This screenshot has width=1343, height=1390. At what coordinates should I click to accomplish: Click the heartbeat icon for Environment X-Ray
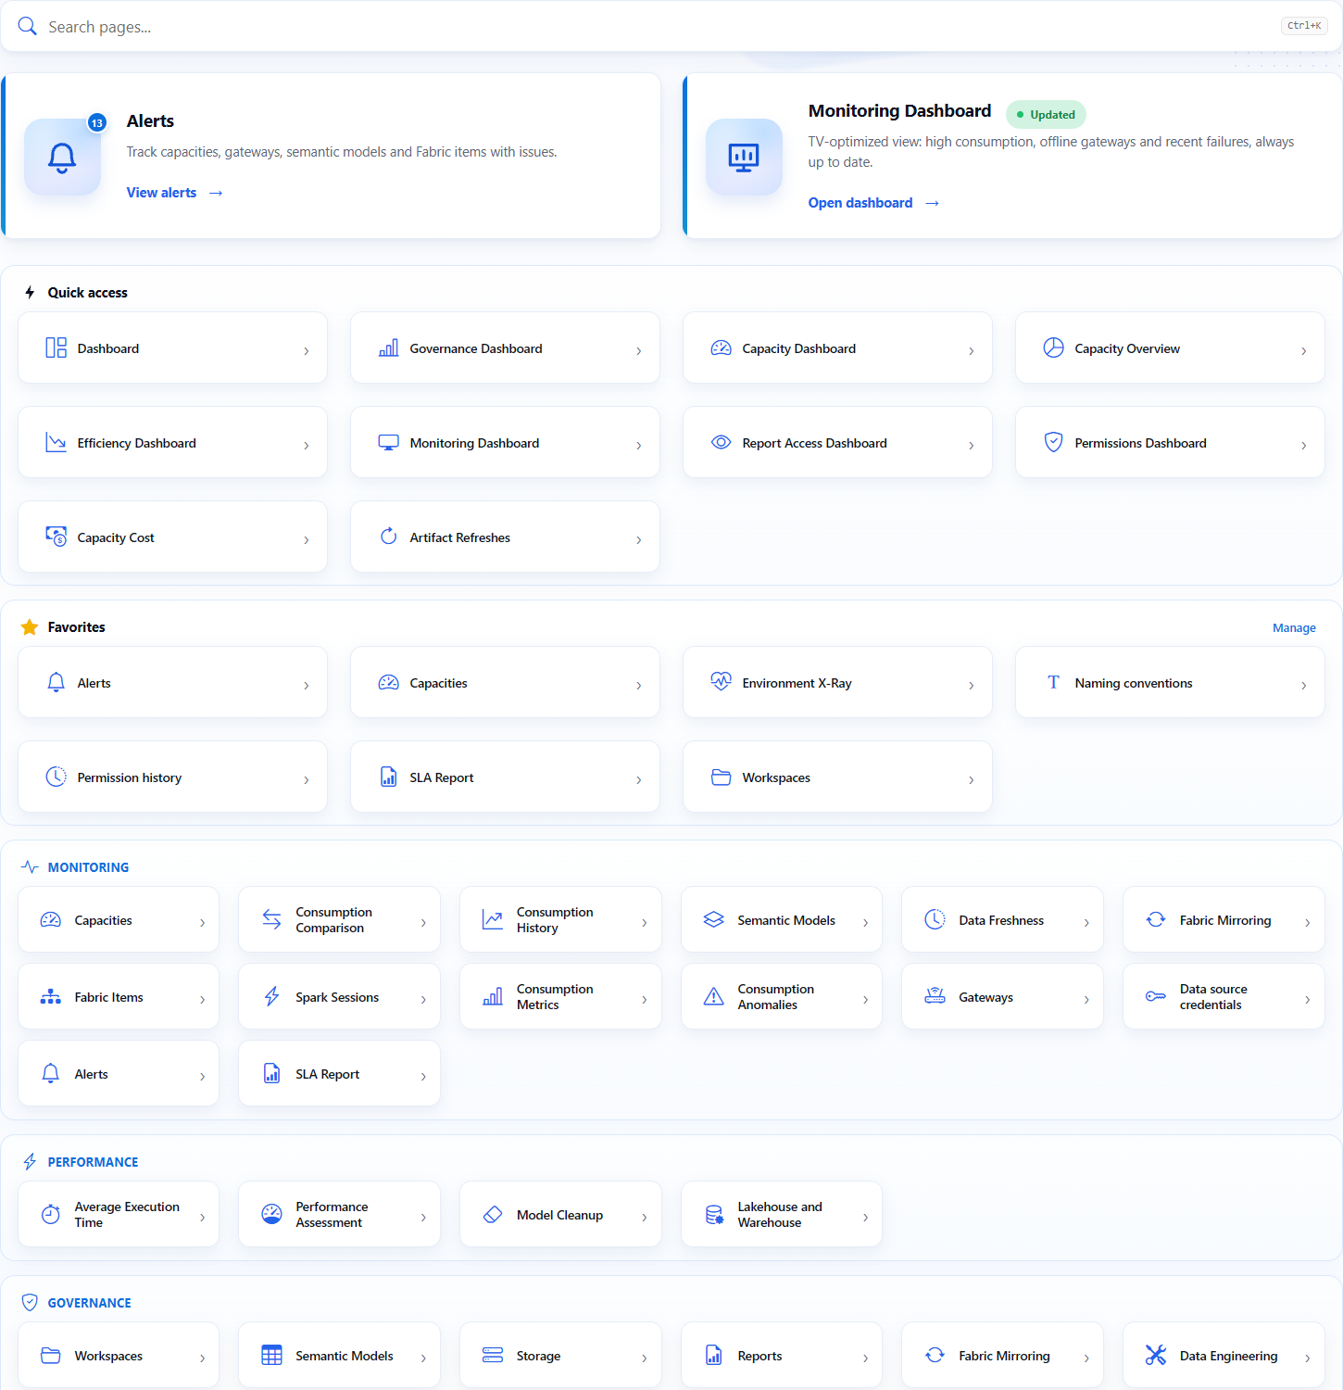pyautogui.click(x=722, y=683)
